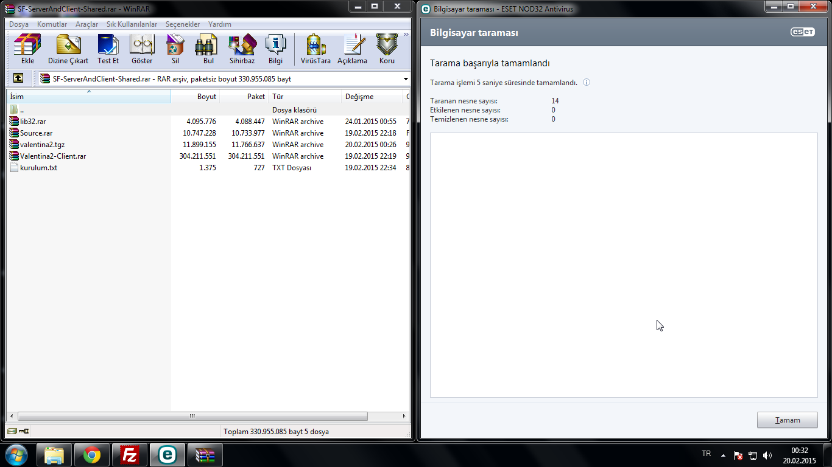Click the Sil delete icon
The height and width of the screenshot is (467, 832).
[x=175, y=49]
